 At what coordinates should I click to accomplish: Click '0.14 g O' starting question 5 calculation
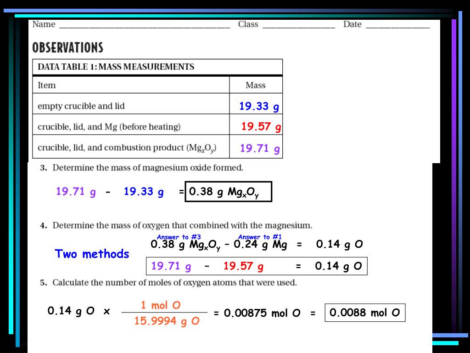(71, 311)
